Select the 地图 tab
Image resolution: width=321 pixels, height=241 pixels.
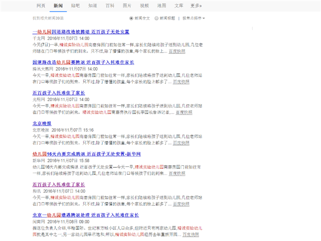click(162, 6)
